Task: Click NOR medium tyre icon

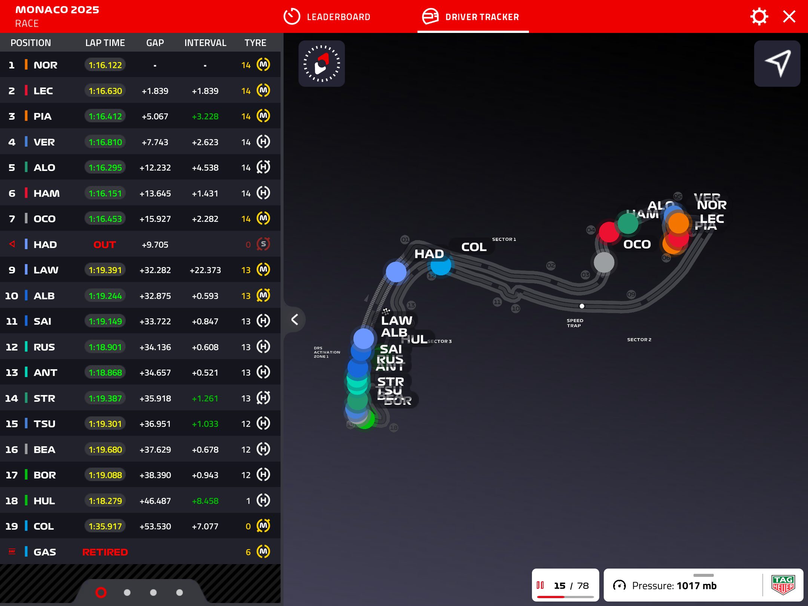Action: click(263, 65)
